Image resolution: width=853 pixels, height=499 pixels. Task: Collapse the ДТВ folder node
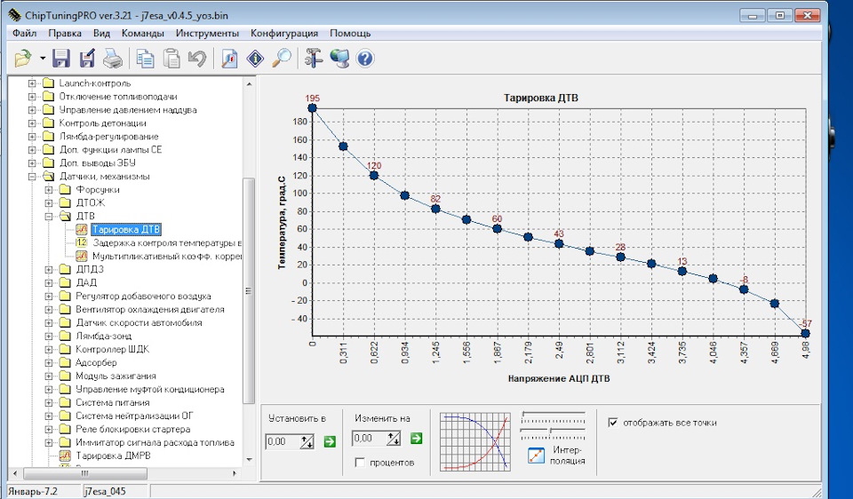coord(50,216)
